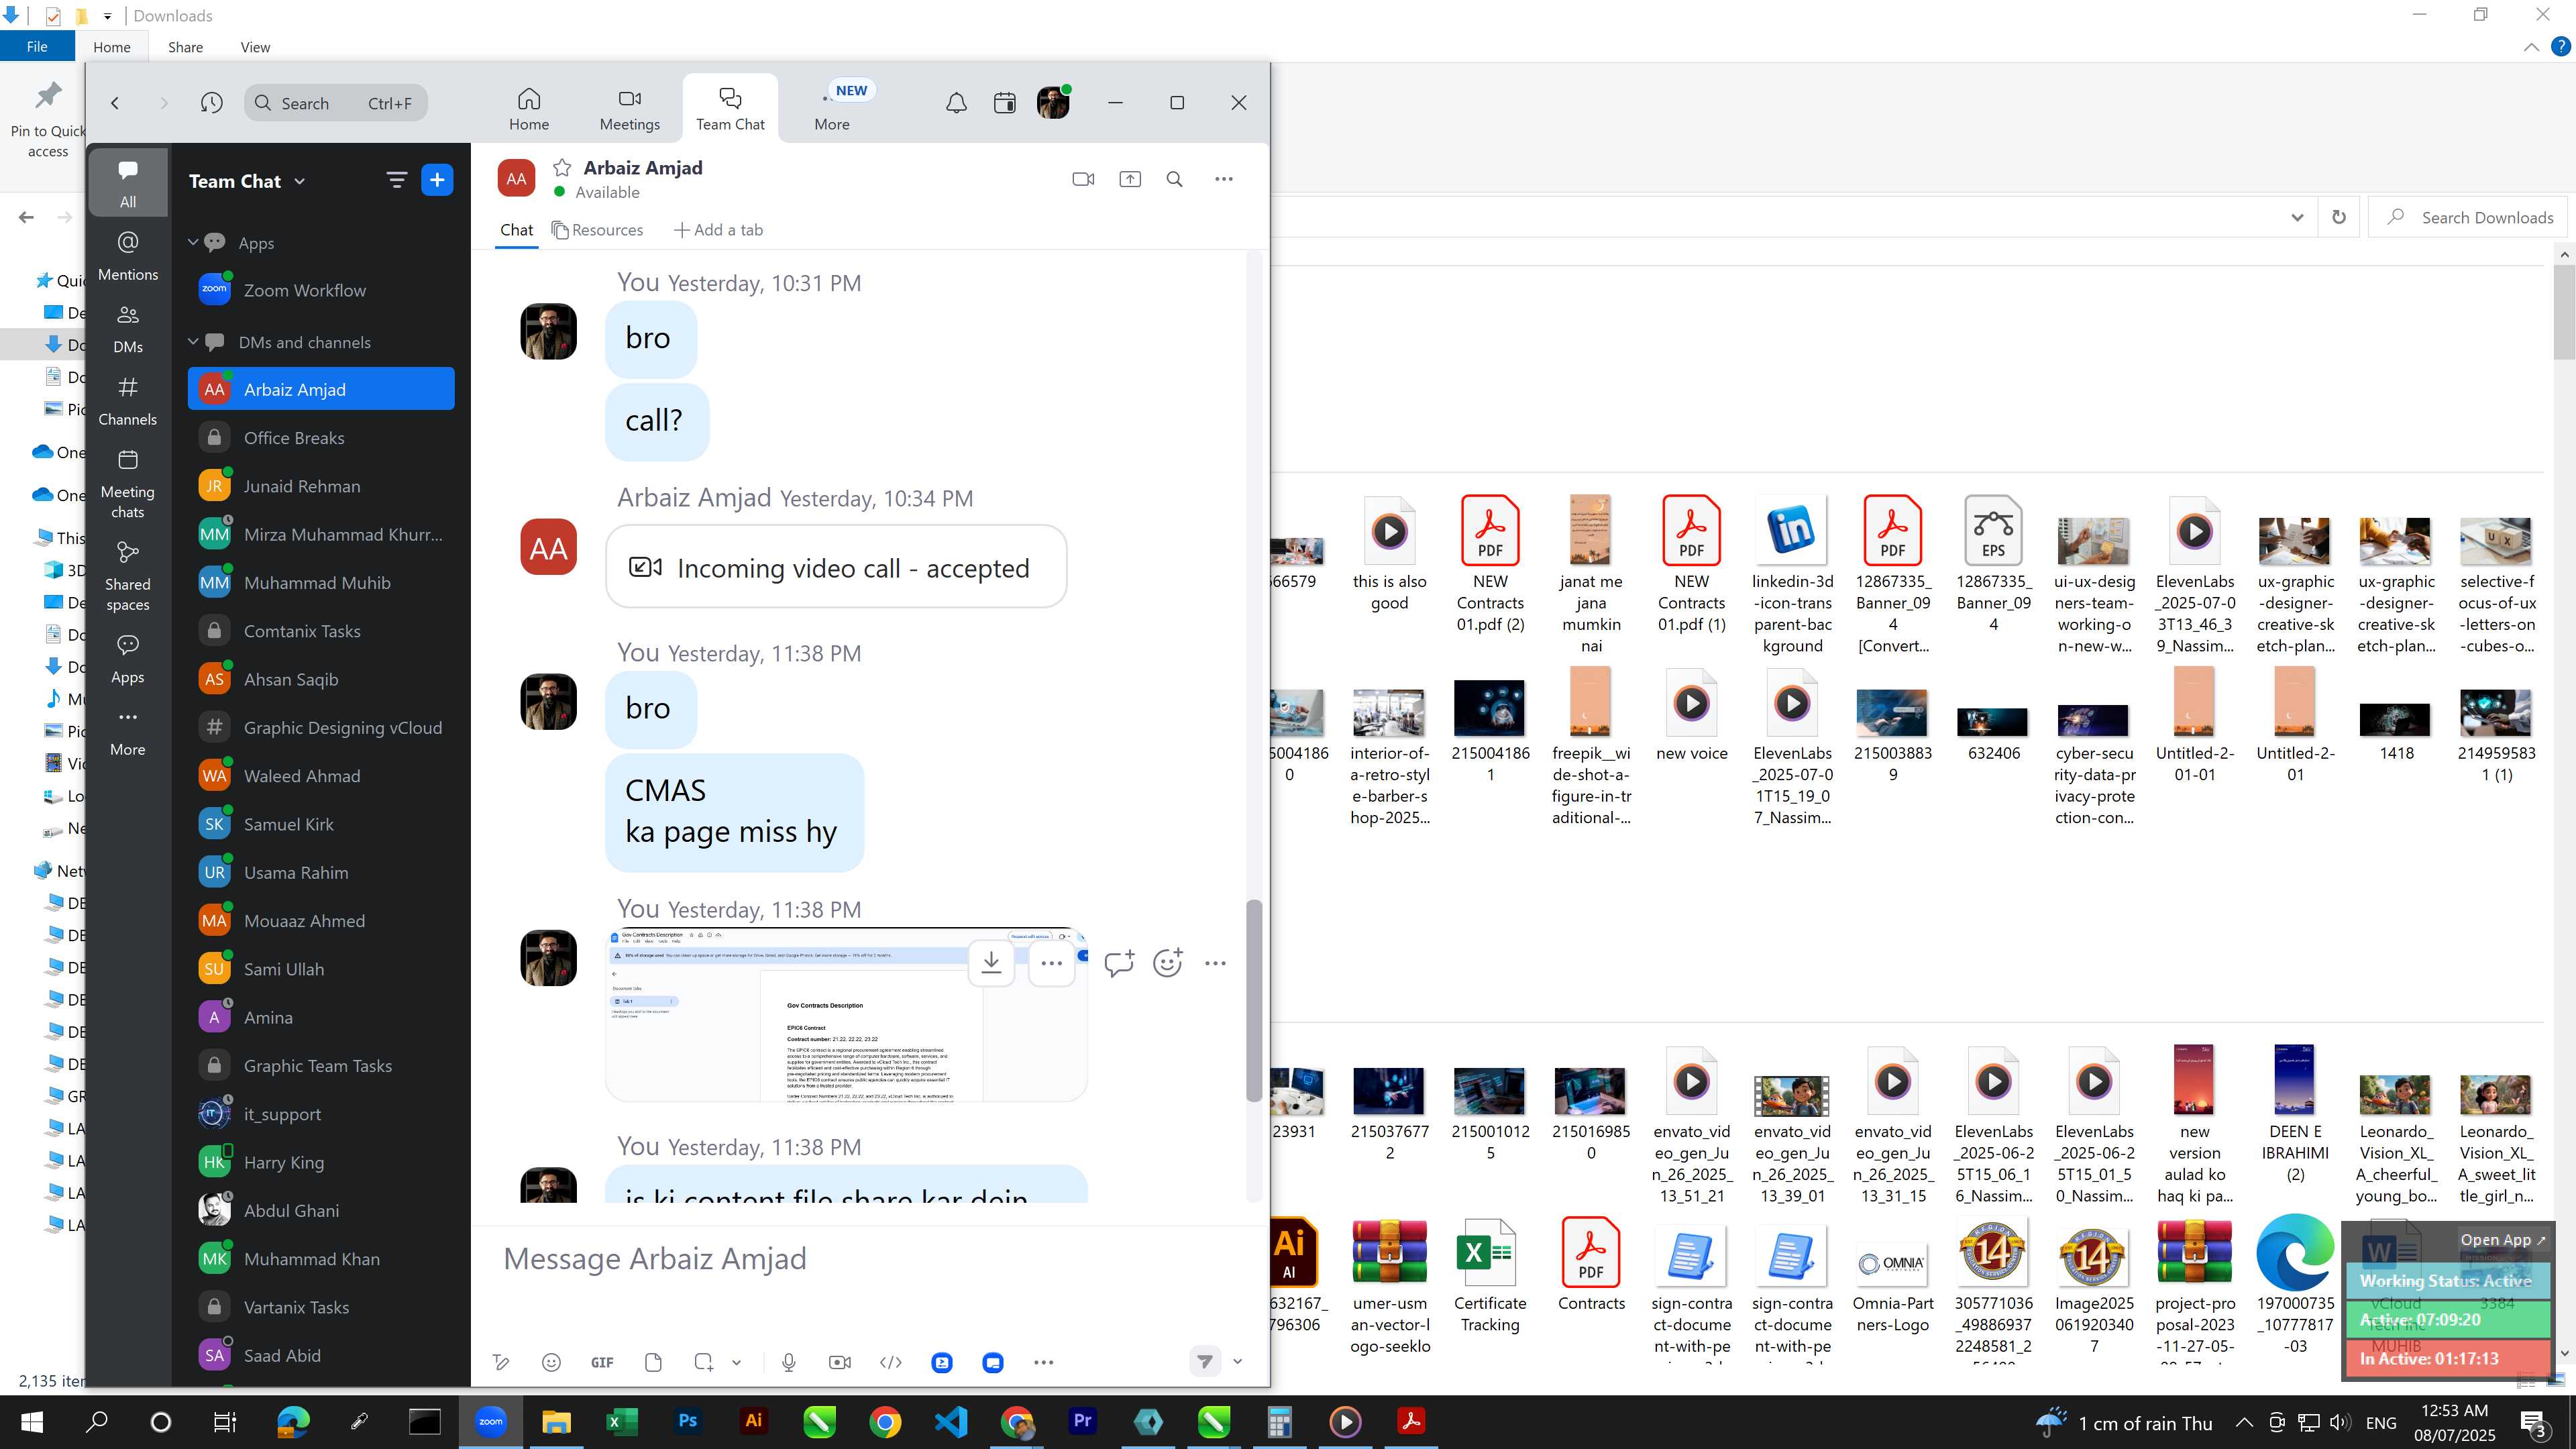2576x1449 pixels.
Task: Open Quick Access Toolbar customize dropdown
Action: tap(107, 16)
